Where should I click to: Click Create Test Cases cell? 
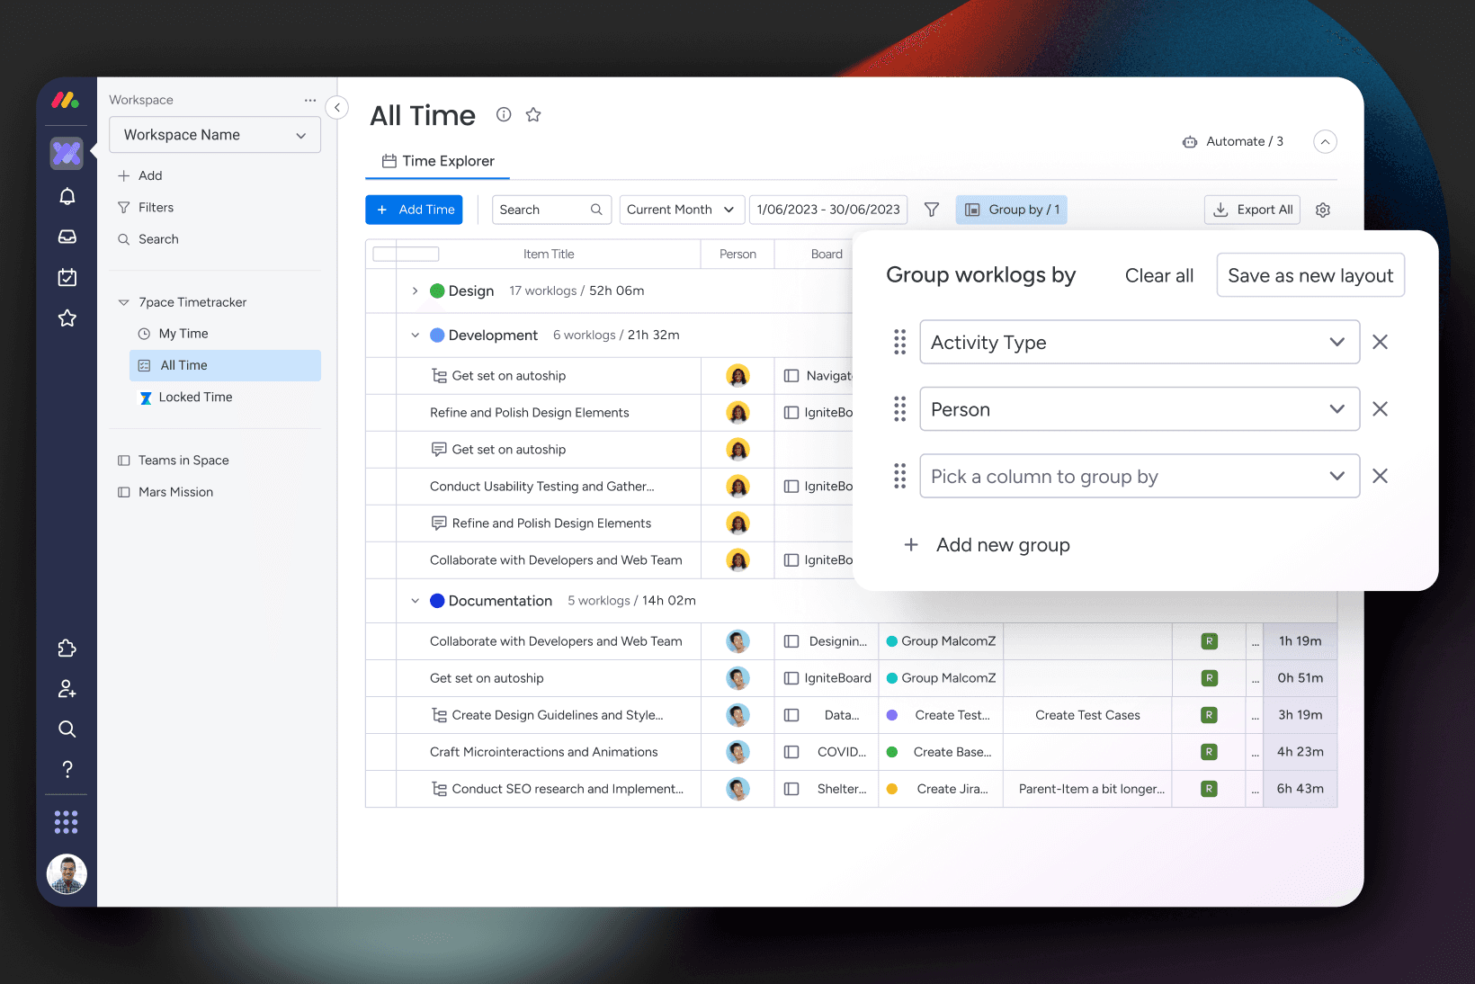(x=1087, y=715)
